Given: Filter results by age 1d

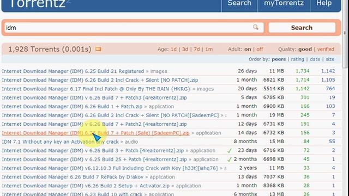Looking at the screenshot, I should pyautogui.click(x=173, y=50).
